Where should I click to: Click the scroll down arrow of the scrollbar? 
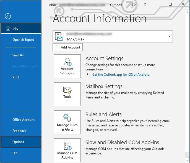click(x=187, y=160)
